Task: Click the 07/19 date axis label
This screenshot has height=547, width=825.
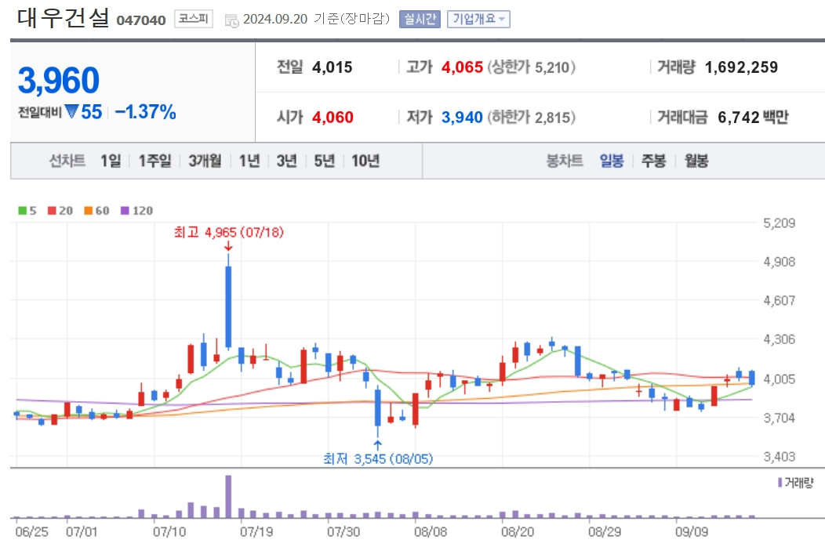Action: tap(256, 532)
